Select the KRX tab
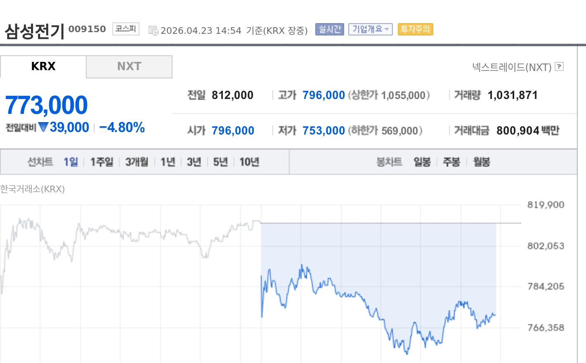This screenshot has height=363, width=586. [x=43, y=66]
